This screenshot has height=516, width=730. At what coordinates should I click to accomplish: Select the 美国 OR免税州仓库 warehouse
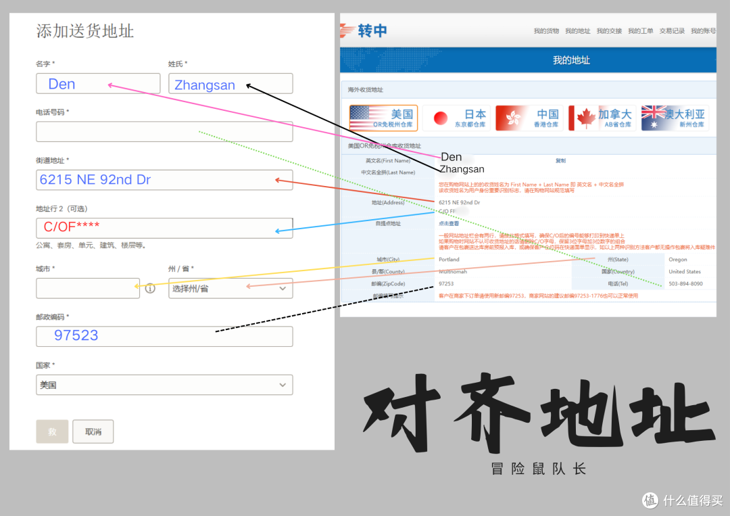383,118
